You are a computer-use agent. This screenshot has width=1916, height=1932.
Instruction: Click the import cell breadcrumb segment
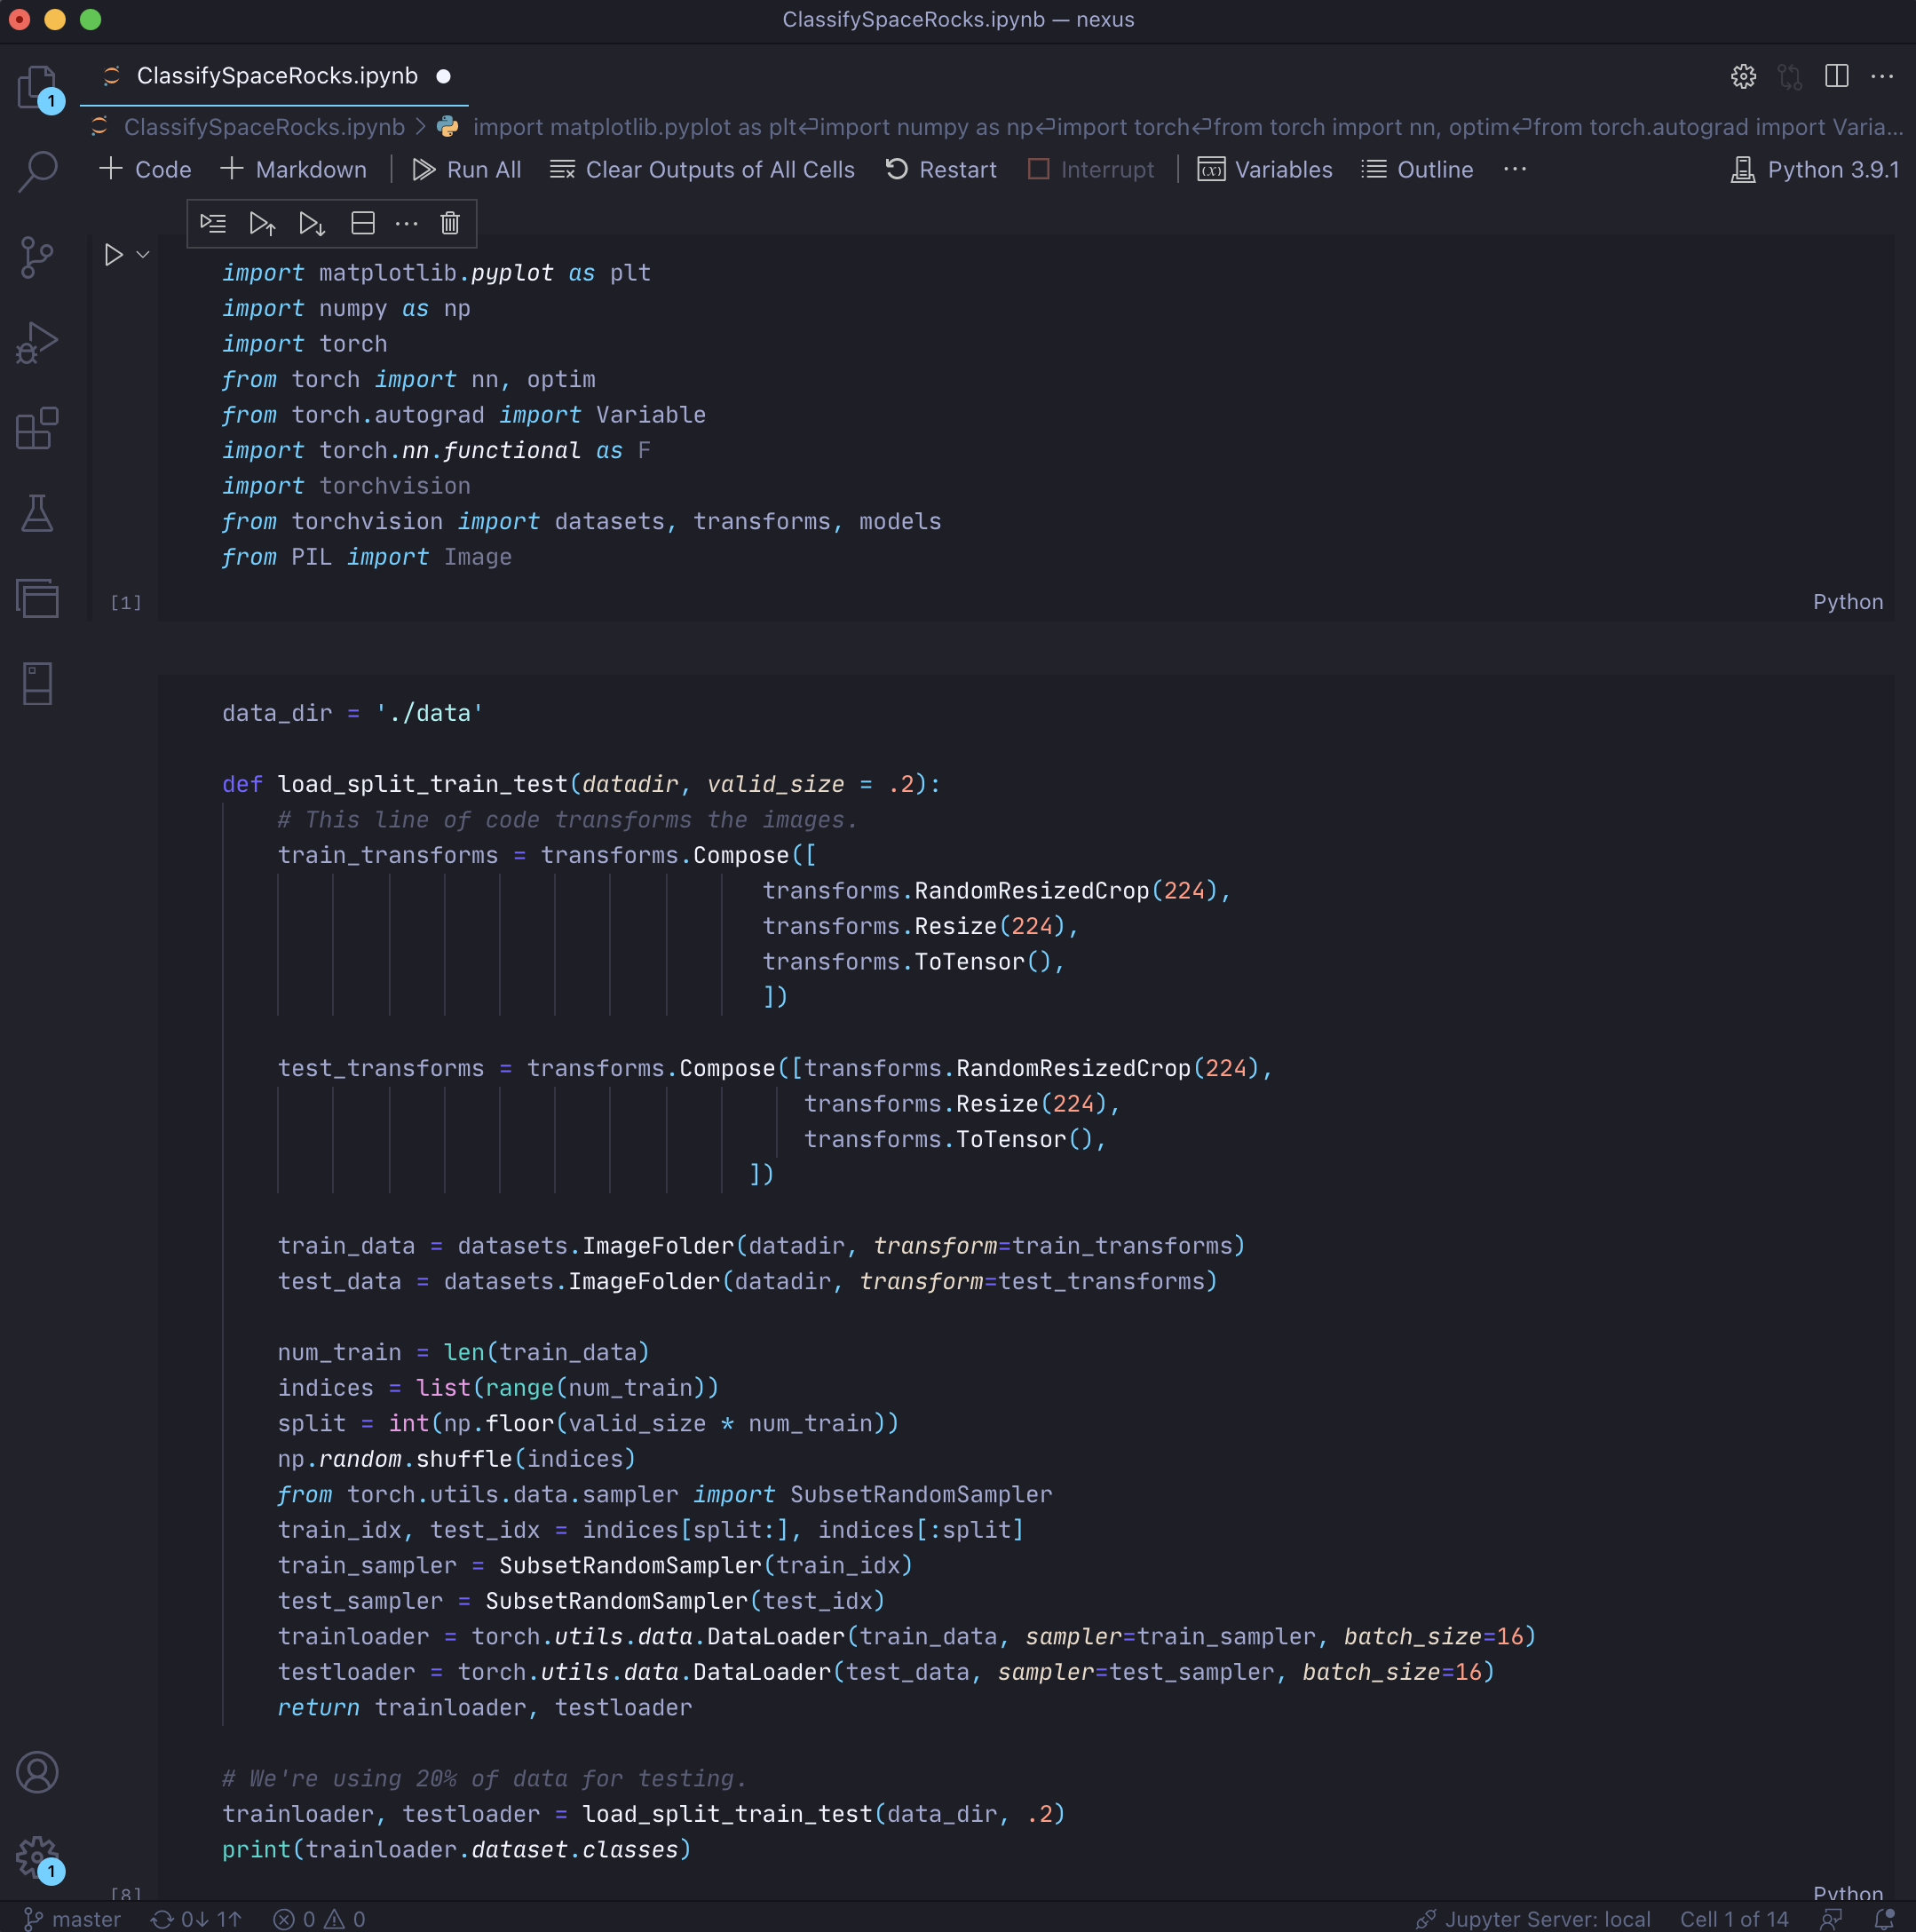[1187, 127]
